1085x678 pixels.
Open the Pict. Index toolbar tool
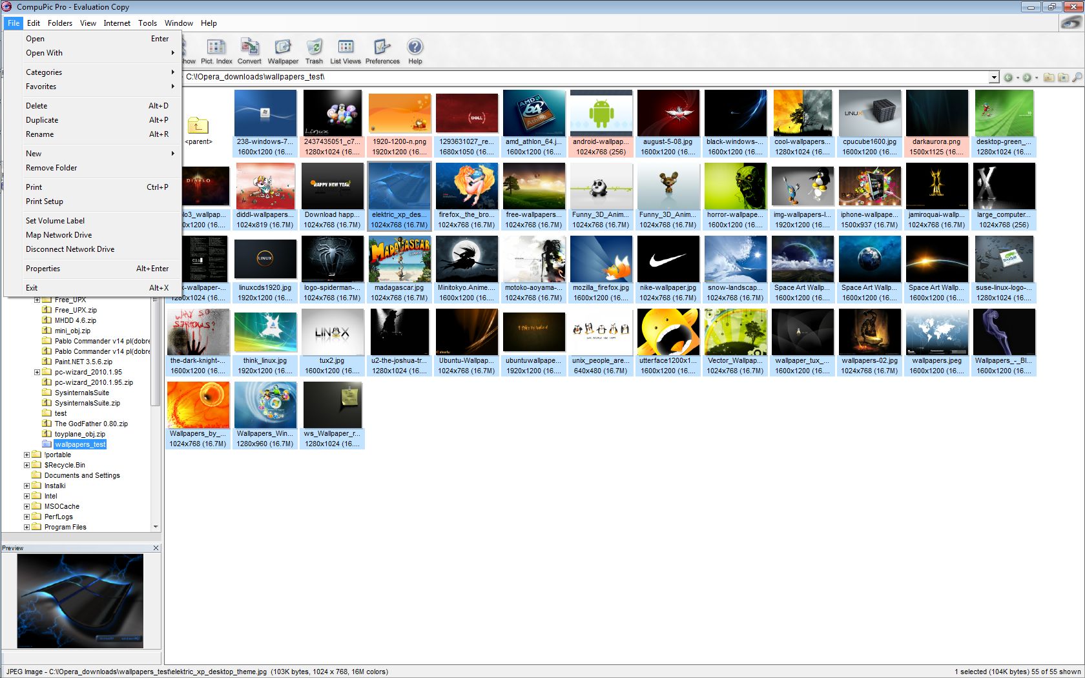tap(216, 52)
